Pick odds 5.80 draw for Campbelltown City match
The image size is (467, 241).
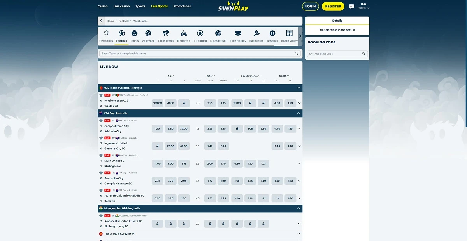tap(170, 128)
